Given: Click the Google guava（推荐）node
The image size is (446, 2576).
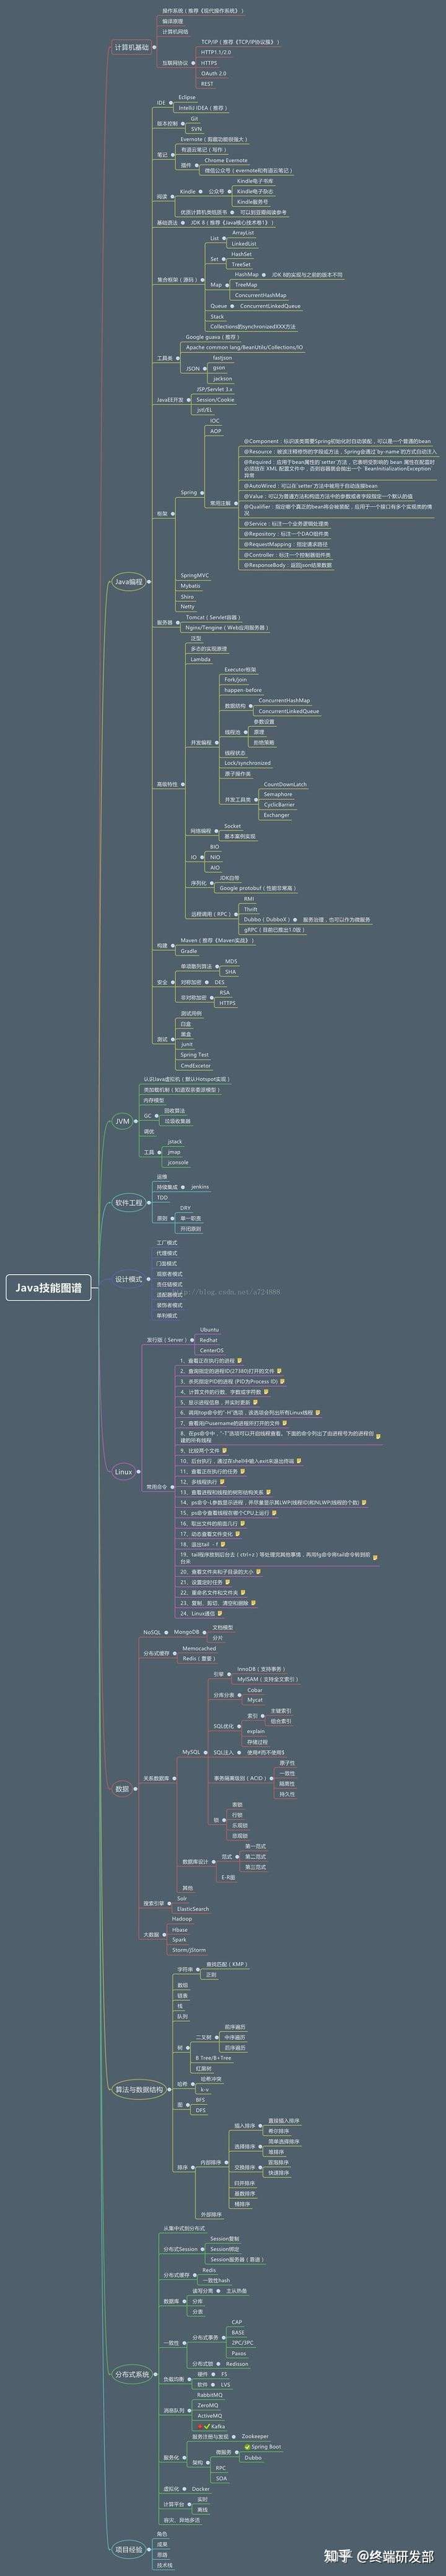Looking at the screenshot, I should click(212, 337).
